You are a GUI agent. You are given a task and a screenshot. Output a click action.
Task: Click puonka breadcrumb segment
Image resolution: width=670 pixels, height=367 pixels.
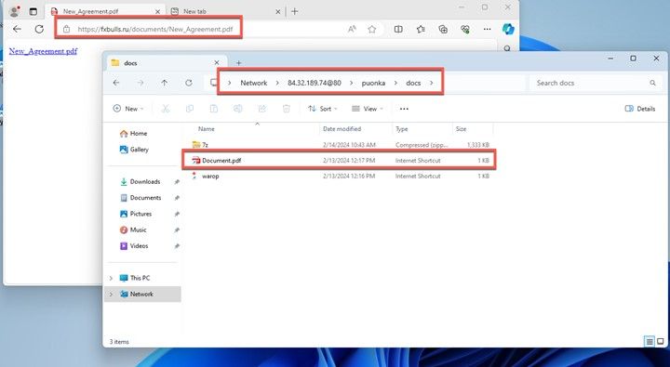click(x=373, y=83)
